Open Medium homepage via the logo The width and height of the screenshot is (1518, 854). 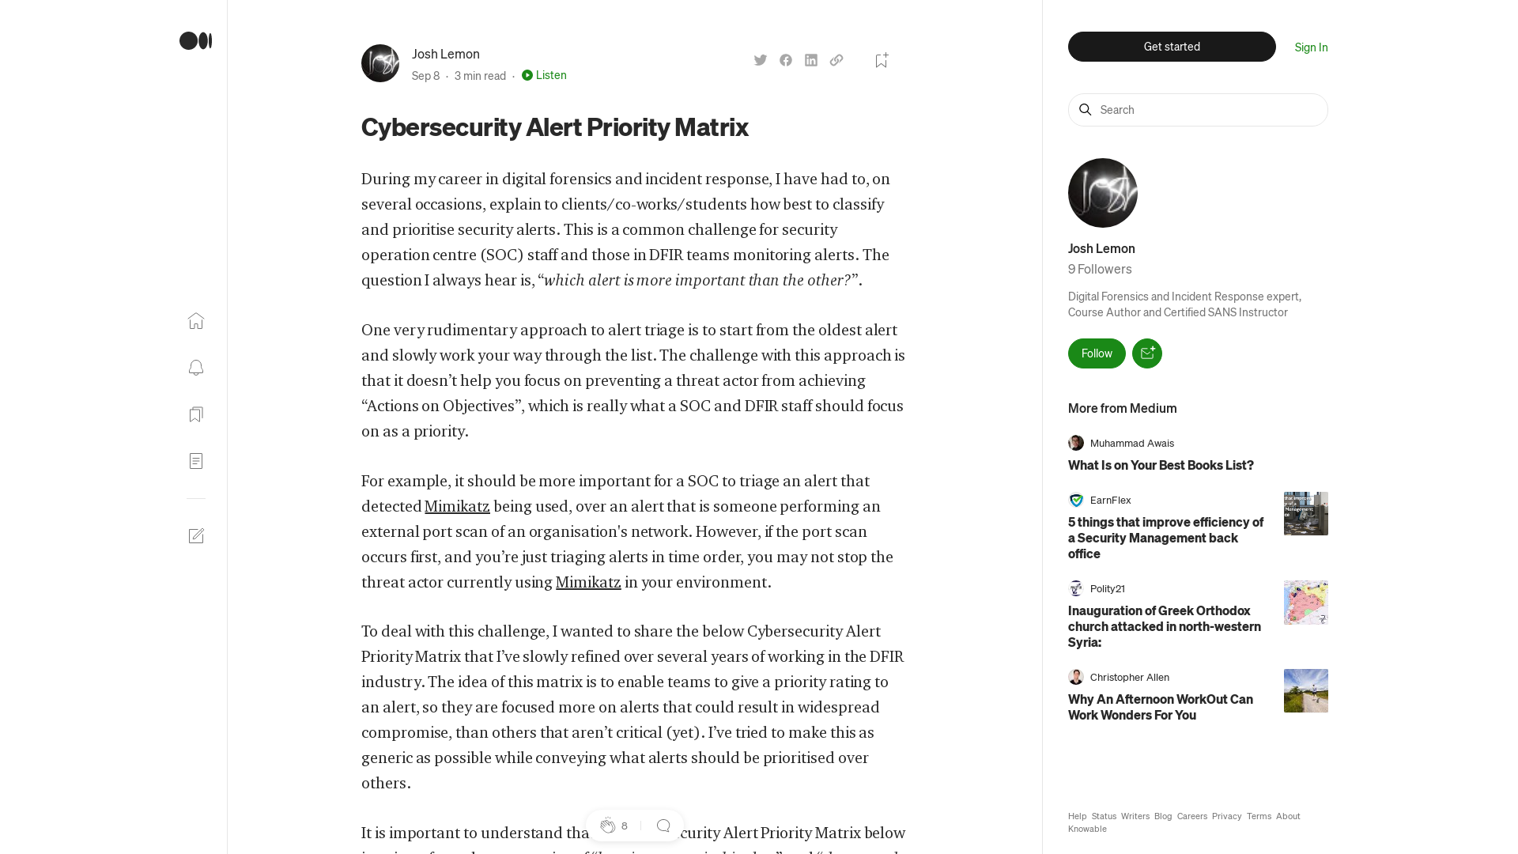tap(194, 40)
